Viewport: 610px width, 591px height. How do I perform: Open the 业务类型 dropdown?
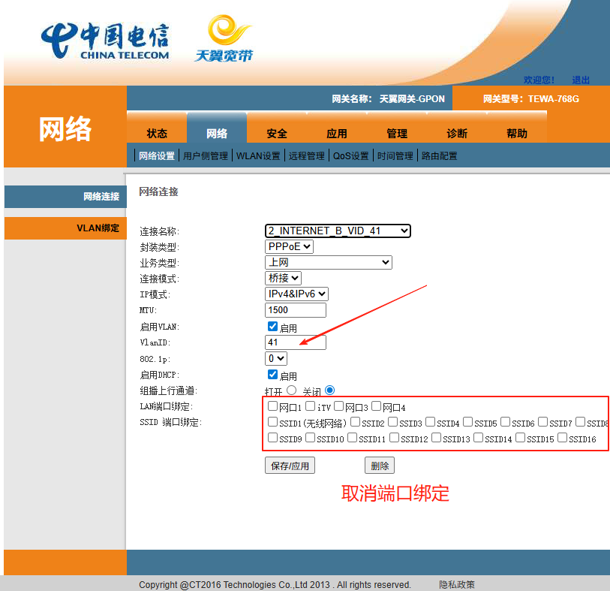click(x=329, y=262)
